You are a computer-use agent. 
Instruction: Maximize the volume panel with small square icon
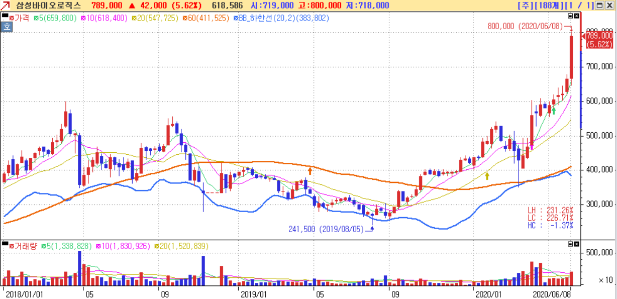click(x=570, y=244)
